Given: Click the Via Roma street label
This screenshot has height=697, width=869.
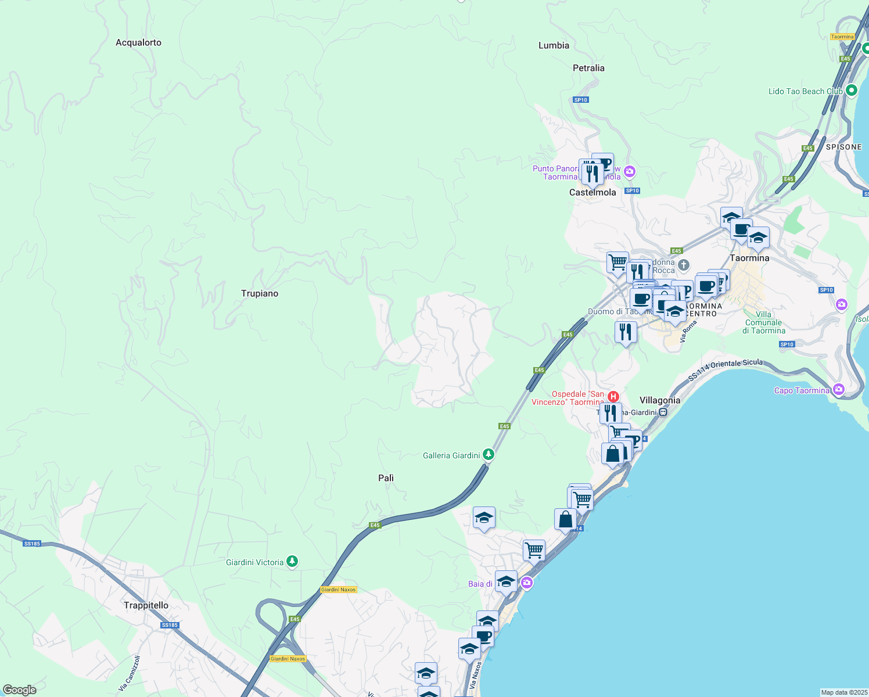Looking at the screenshot, I should [x=689, y=330].
